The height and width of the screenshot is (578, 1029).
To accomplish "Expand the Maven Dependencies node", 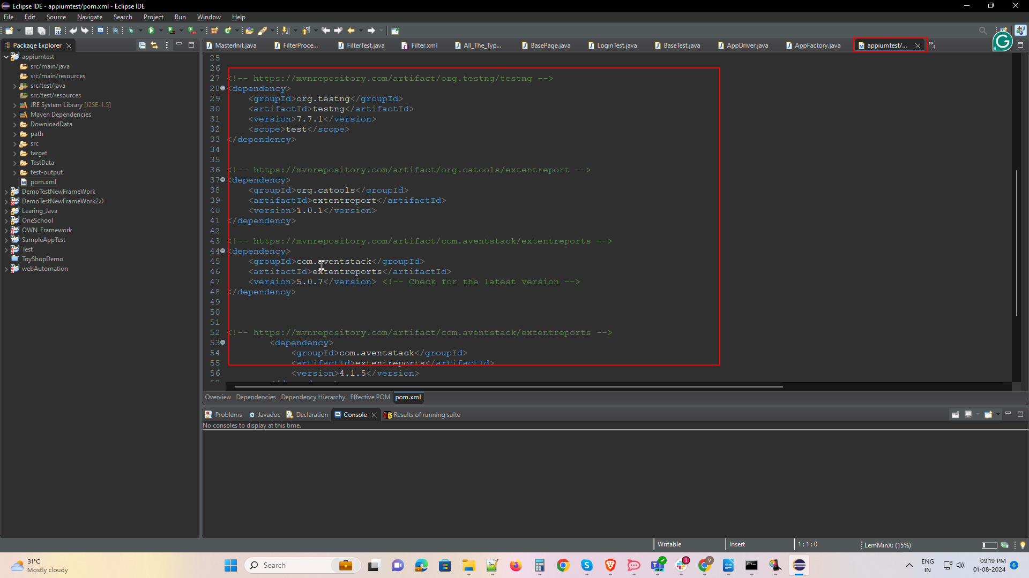I will tap(15, 115).
